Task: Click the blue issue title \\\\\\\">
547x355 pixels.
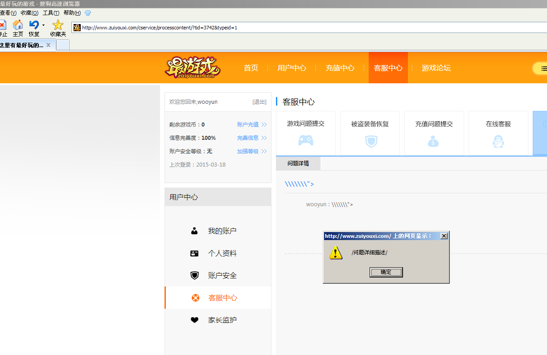Action: pos(300,184)
